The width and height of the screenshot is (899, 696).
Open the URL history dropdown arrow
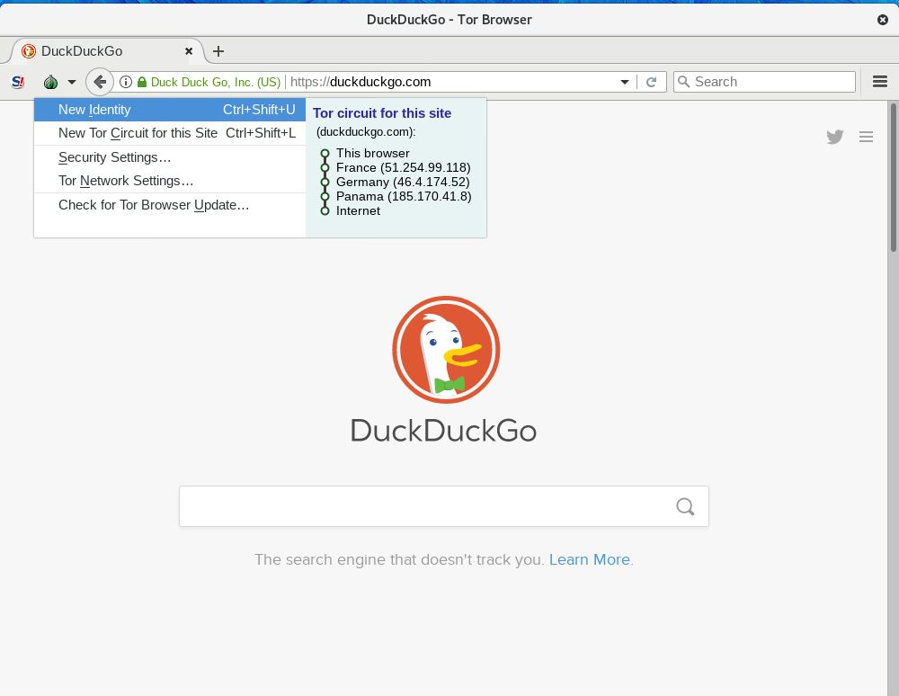pos(625,82)
